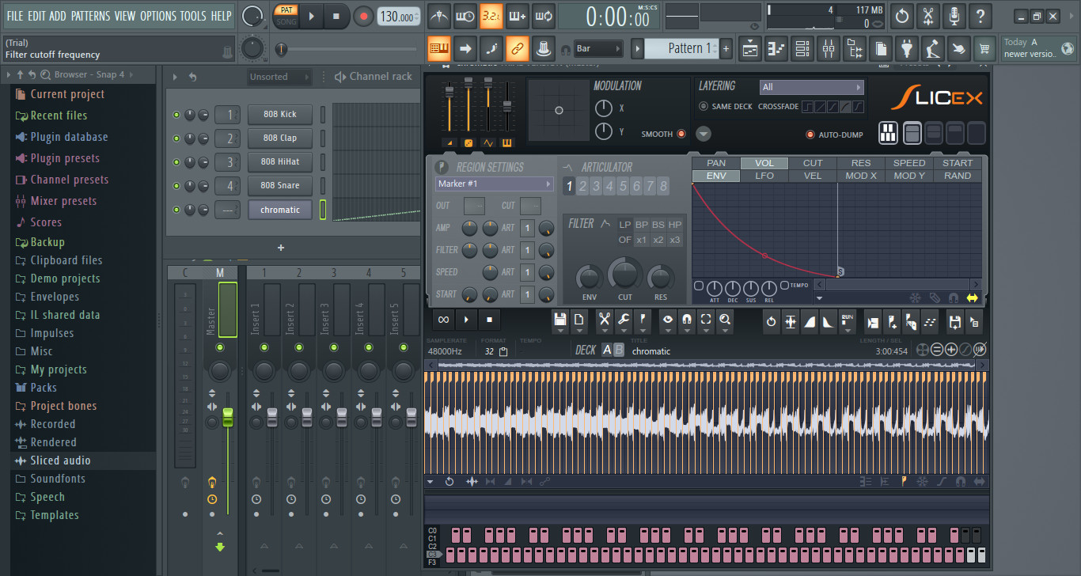Select the MOD X tab
The height and width of the screenshot is (576, 1081).
coord(861,176)
